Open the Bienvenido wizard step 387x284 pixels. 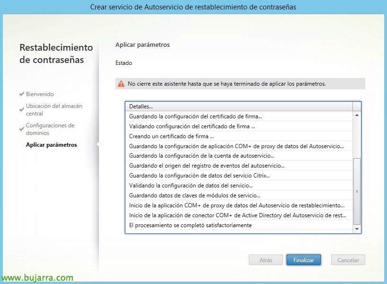click(40, 94)
